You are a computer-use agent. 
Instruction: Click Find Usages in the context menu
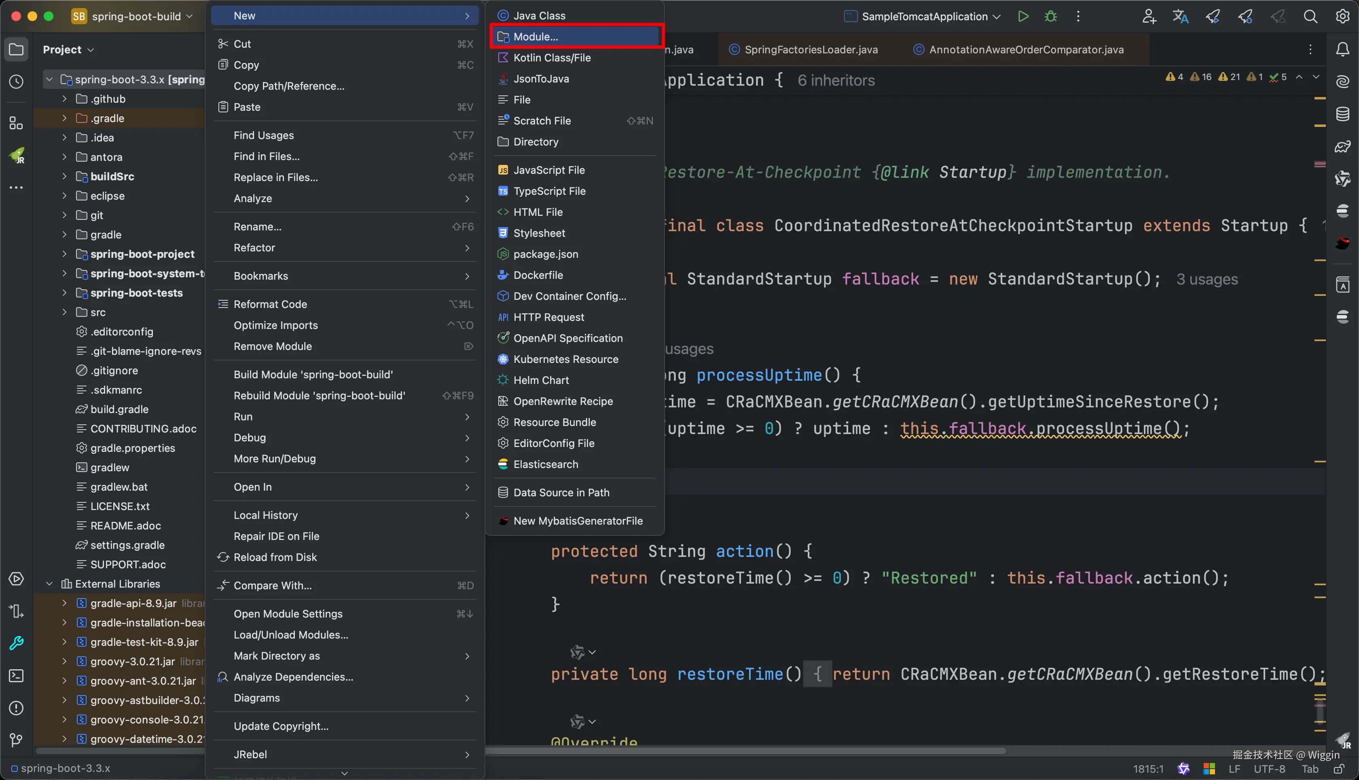tap(263, 135)
